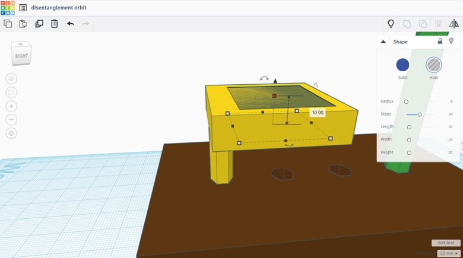The image size is (463, 258).
Task: Click the RIGHT face of the view cube
Action: click(21, 56)
